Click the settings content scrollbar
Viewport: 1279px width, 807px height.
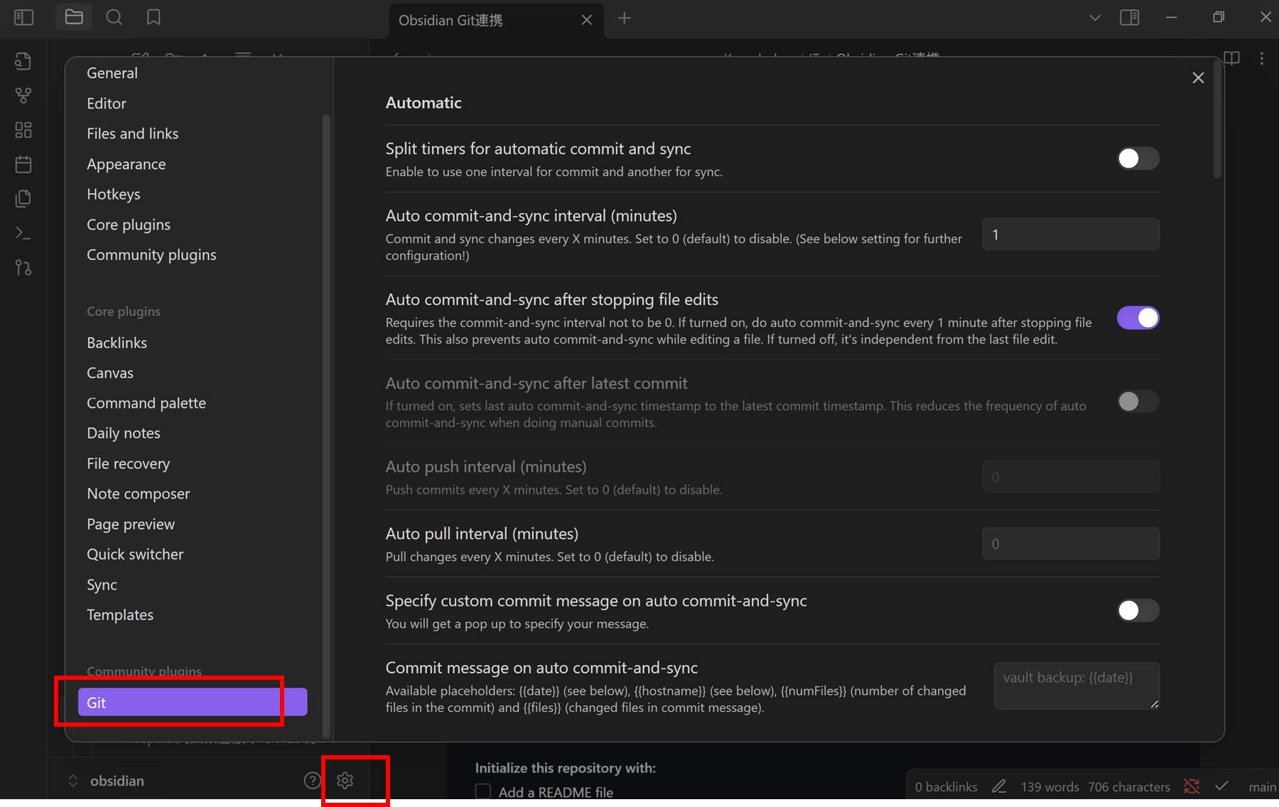pos(1217,121)
